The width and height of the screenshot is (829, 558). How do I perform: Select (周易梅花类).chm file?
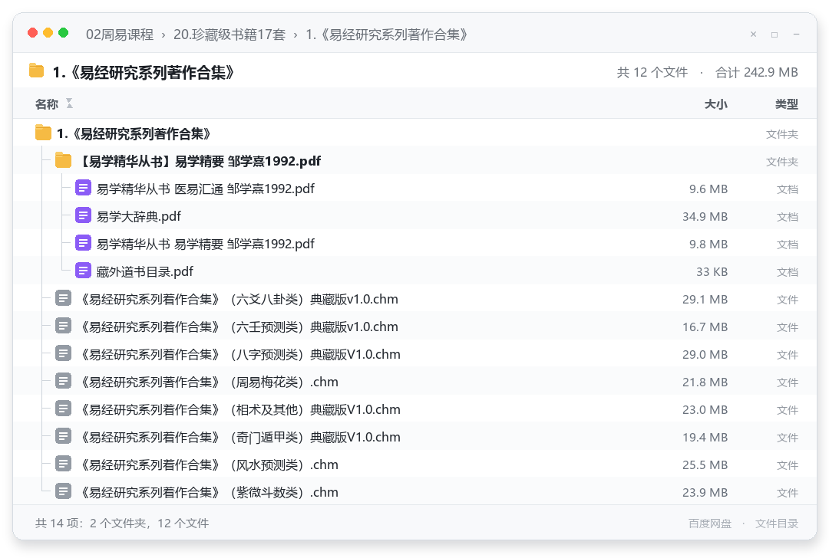click(x=414, y=382)
